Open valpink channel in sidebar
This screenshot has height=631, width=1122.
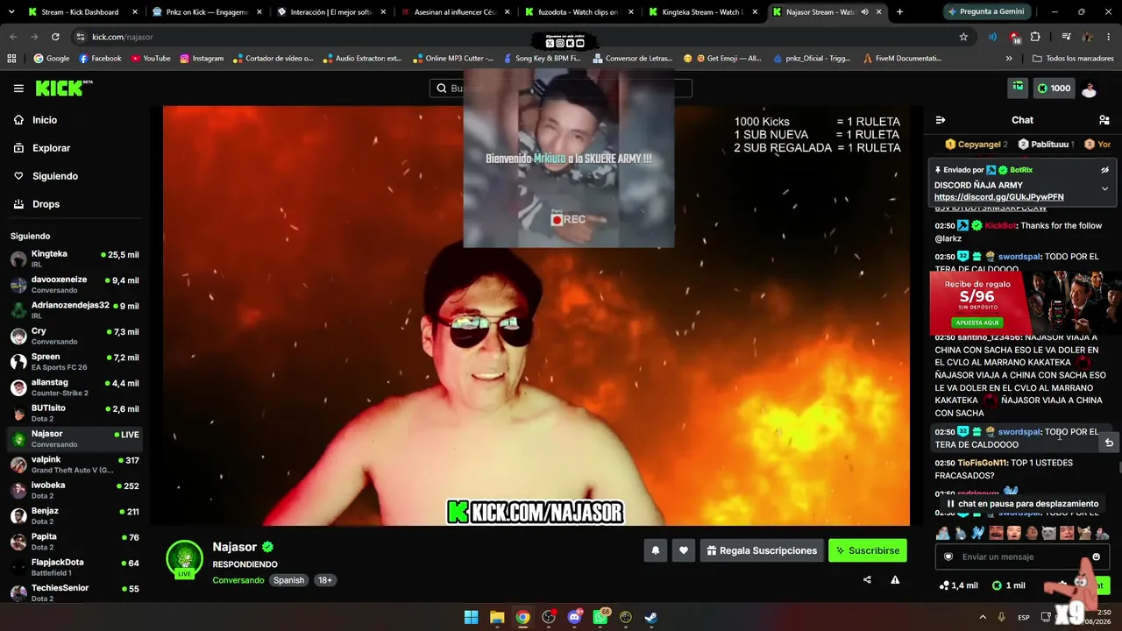(75, 464)
